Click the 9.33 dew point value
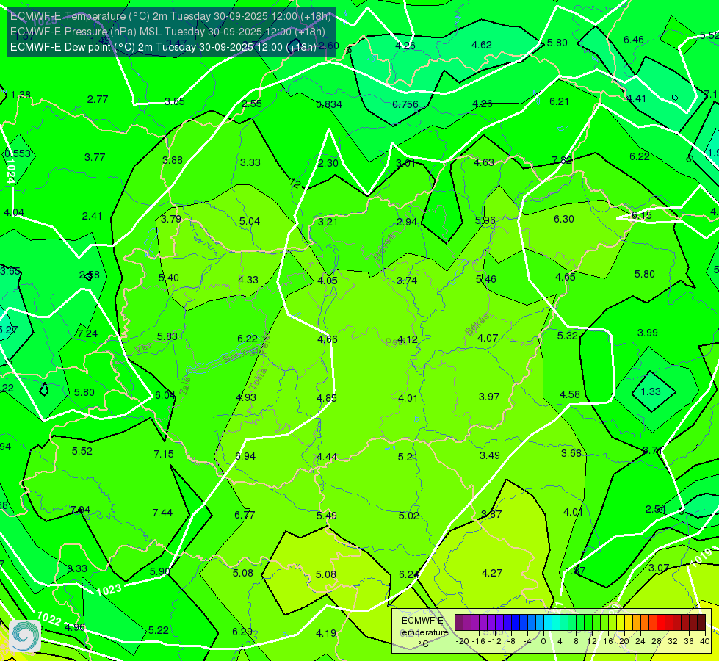 77,568
